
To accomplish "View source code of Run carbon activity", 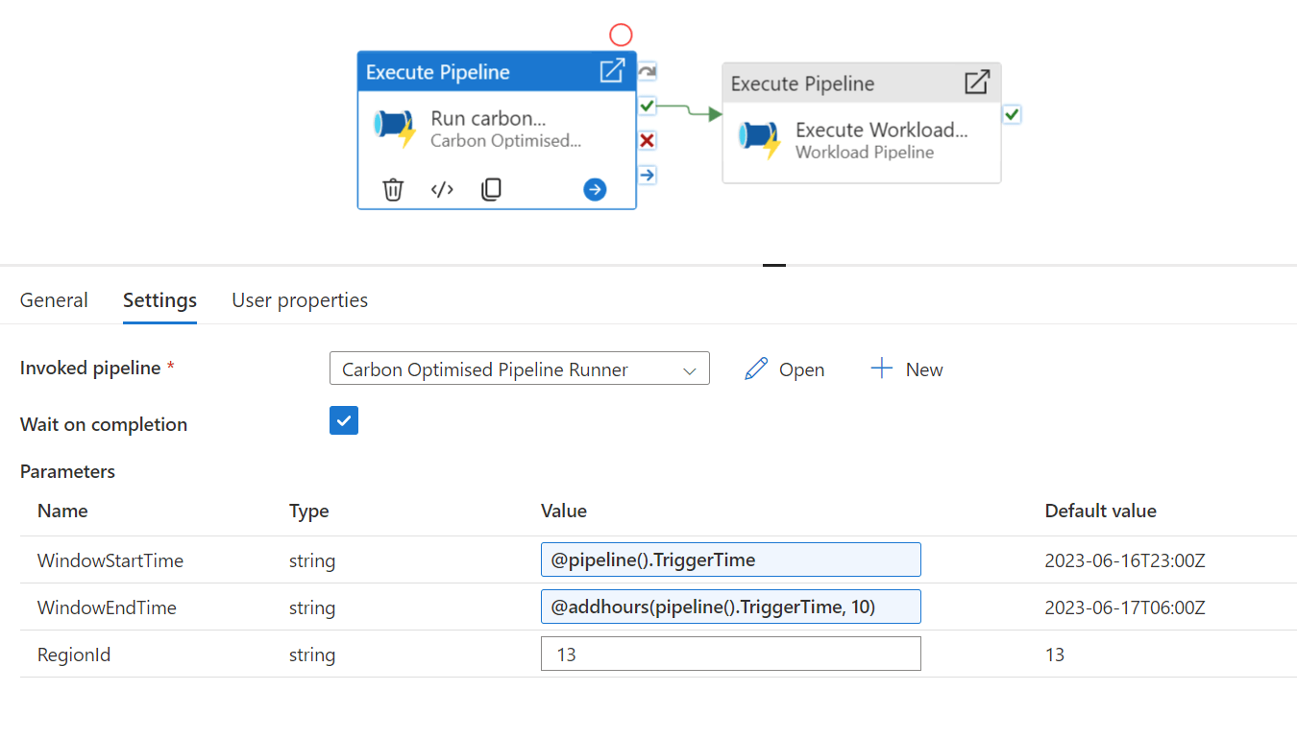I will tap(442, 189).
